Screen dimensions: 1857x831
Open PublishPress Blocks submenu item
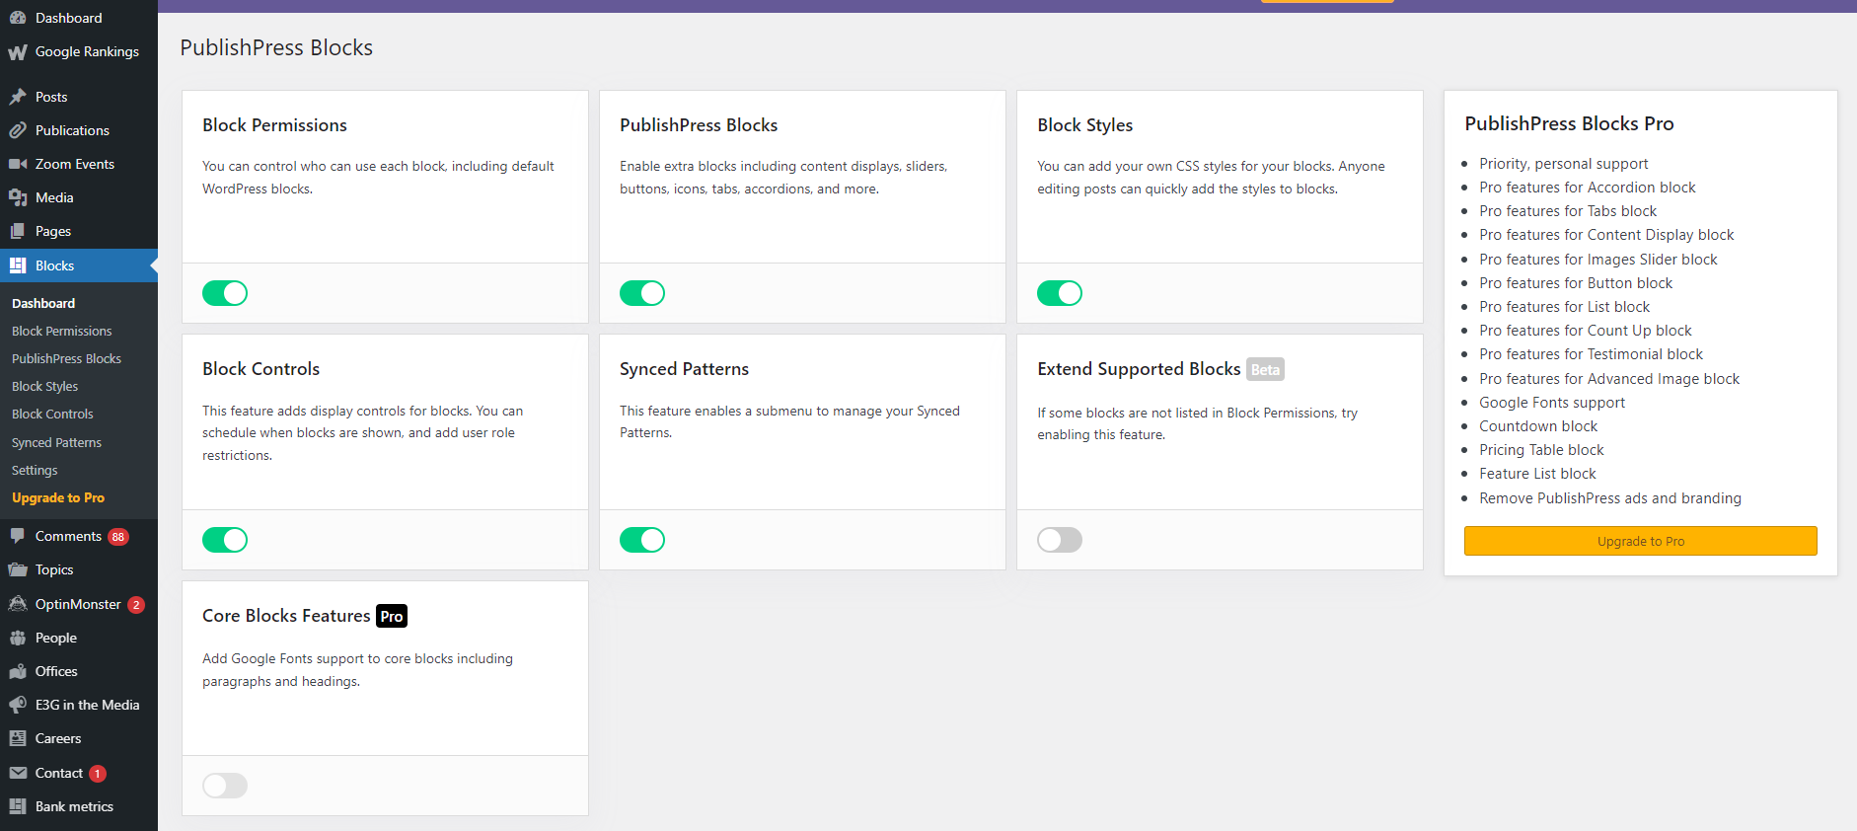(x=66, y=358)
